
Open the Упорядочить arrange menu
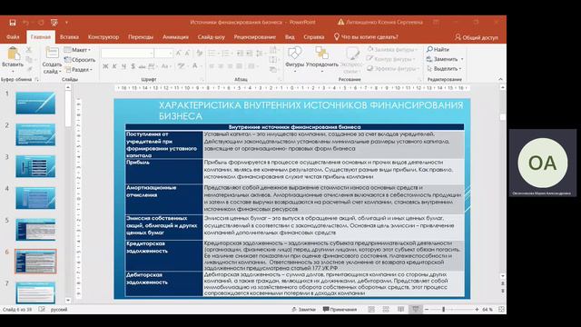pos(322,59)
